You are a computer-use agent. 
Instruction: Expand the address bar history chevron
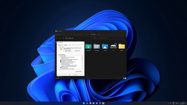click(92, 38)
